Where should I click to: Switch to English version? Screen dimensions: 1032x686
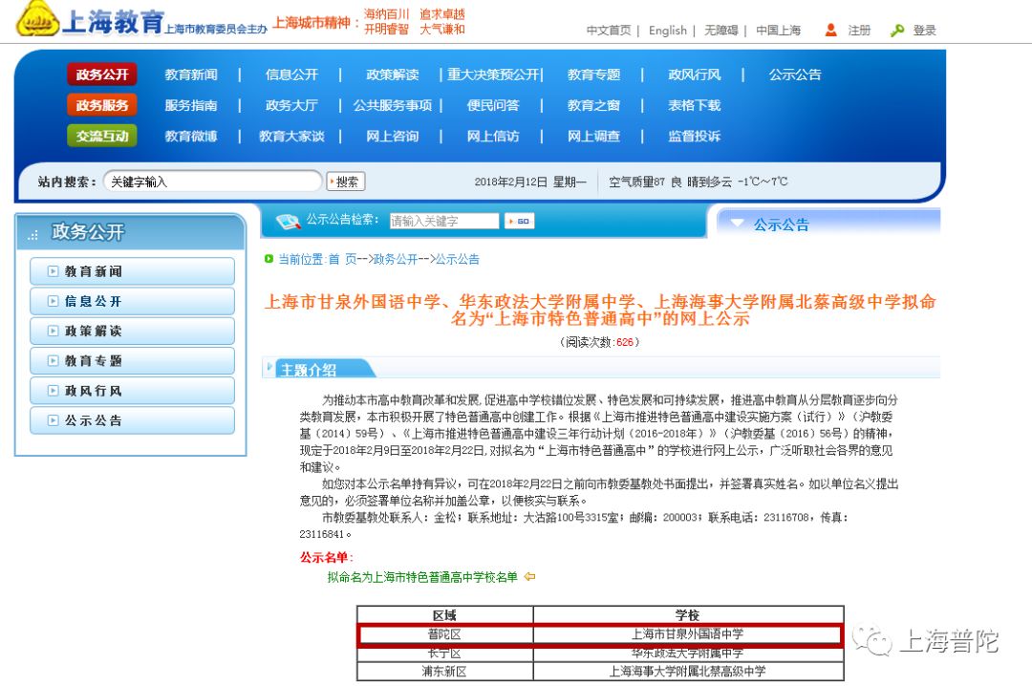[x=667, y=31]
